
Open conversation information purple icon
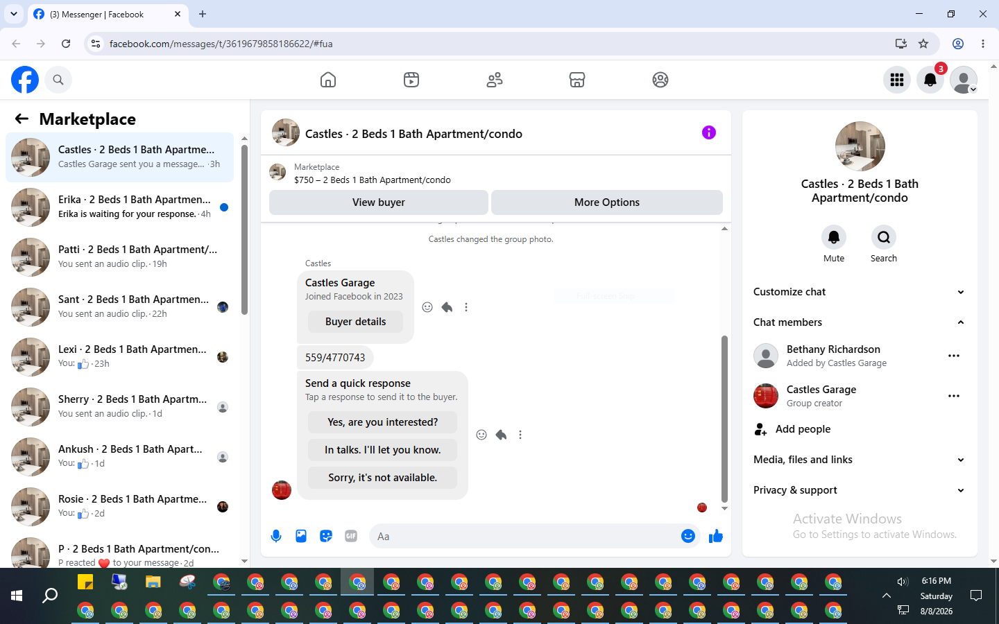(709, 132)
